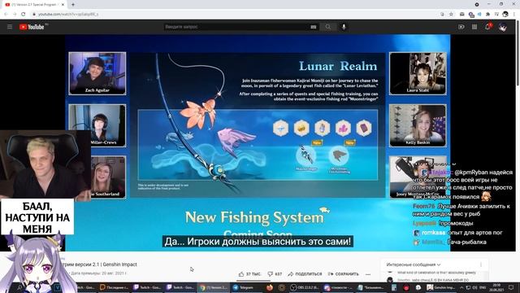Viewport: 520px width, 293px height.
Task: Expand the Интересные сообщения chat dropdown
Action: coord(414,265)
